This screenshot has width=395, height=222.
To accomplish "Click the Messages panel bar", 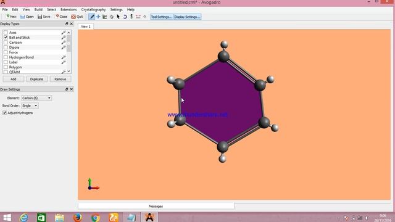I will coord(156,206).
